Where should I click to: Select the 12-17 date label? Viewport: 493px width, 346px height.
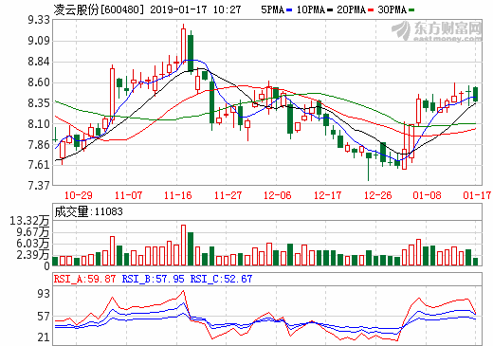click(327, 195)
